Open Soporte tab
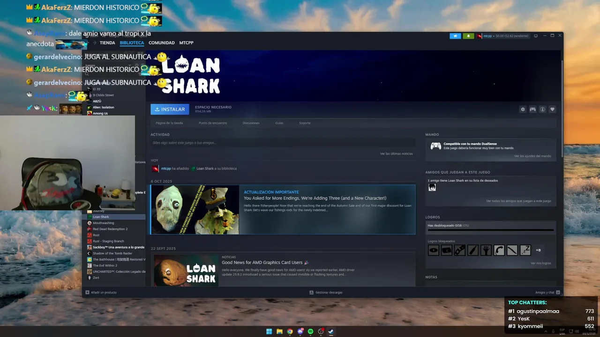 click(305, 123)
